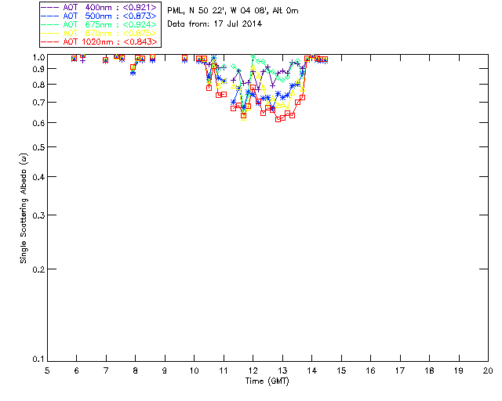Viewport: 502px width, 401px height.
Task: Click the time-axis tick label 13
Action: click(x=282, y=370)
